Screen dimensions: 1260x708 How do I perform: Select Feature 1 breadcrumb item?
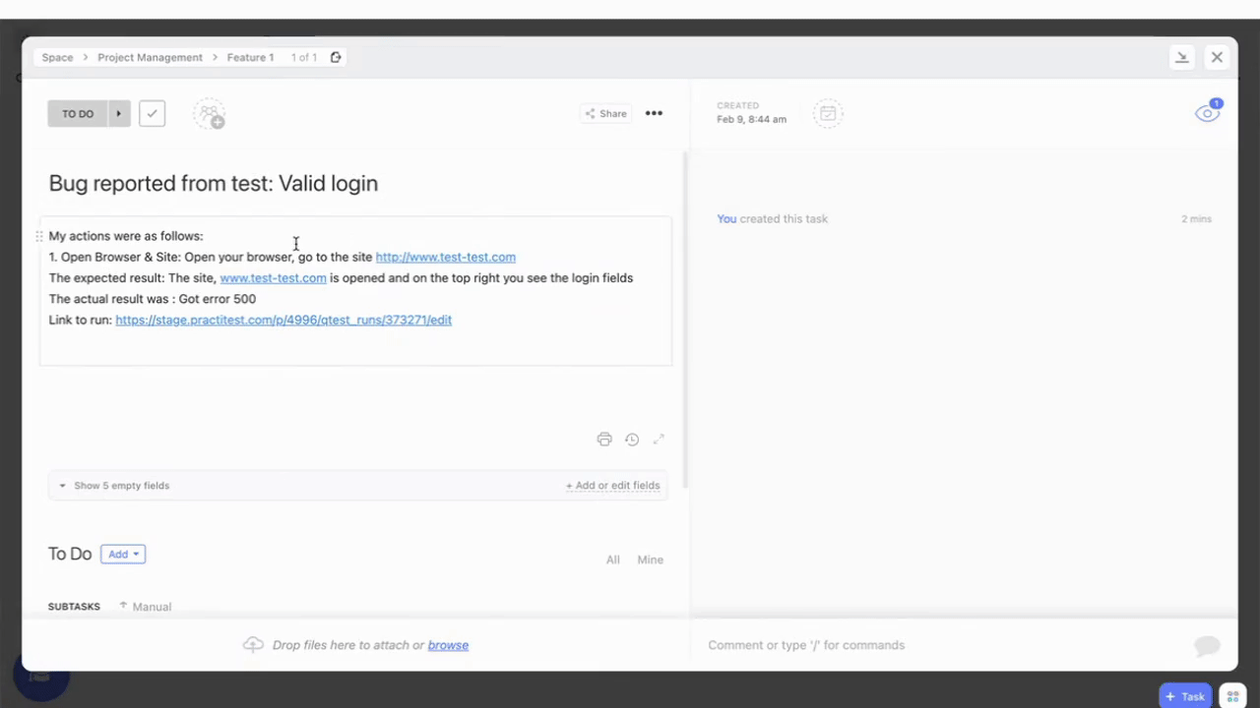pyautogui.click(x=250, y=57)
